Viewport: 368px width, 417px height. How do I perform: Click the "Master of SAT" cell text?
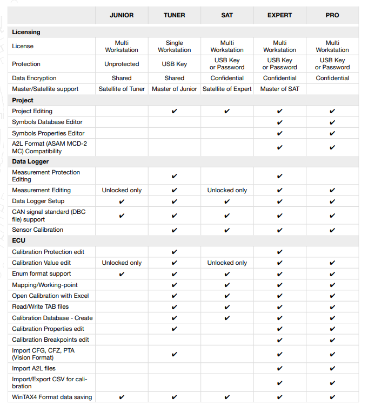pos(279,89)
